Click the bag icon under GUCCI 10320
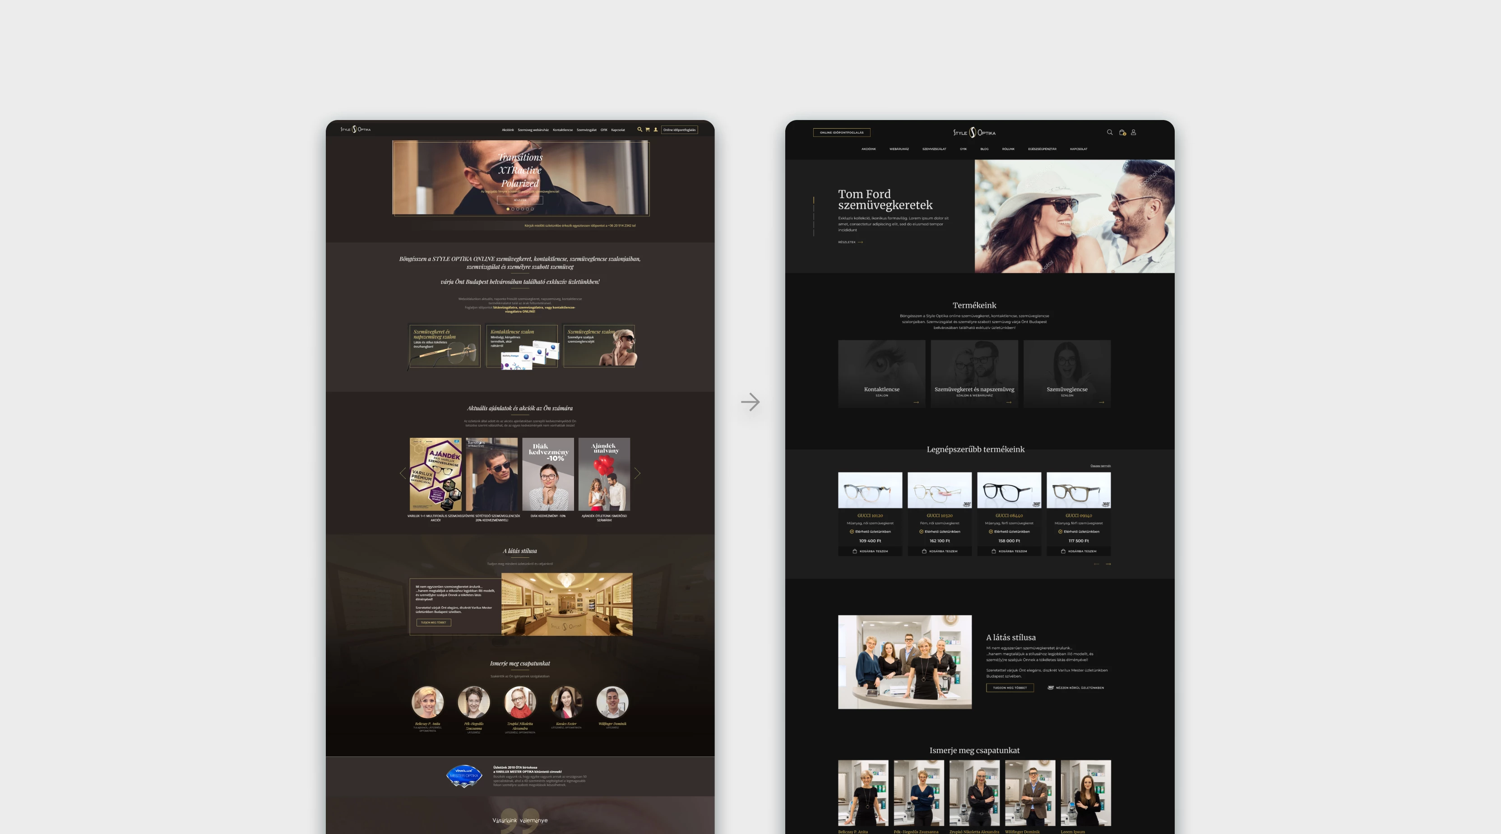 (x=924, y=551)
